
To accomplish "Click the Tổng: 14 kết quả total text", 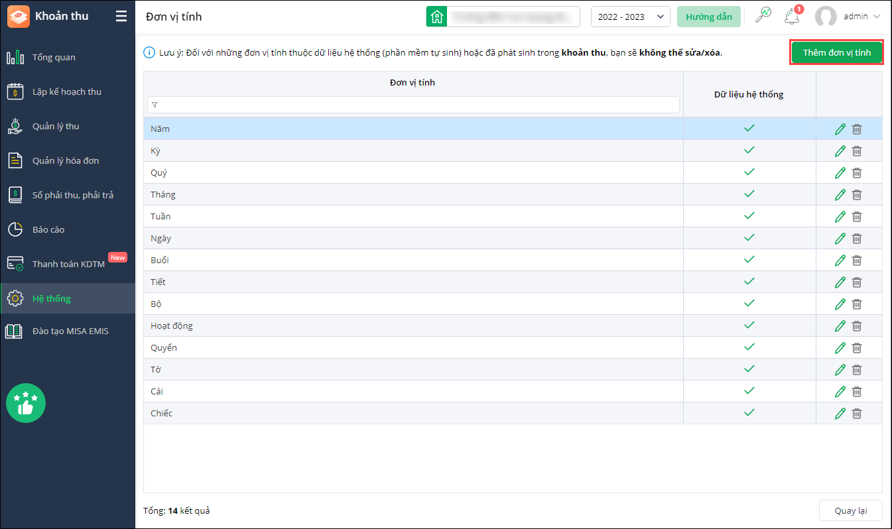I will 176,510.
